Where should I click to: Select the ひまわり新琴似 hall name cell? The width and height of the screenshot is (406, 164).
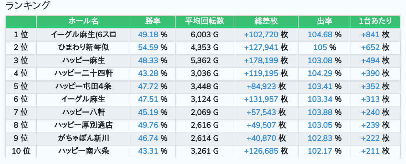(83, 47)
